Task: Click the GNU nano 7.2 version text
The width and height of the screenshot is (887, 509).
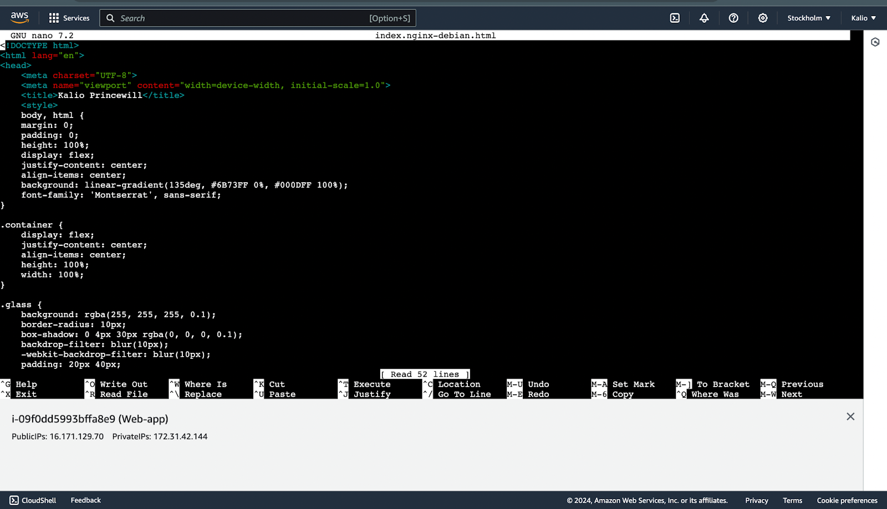Action: coord(42,35)
